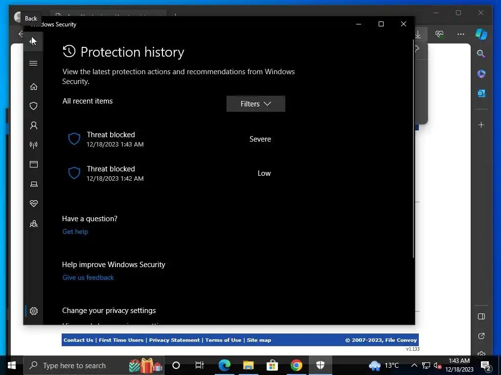Open Edge downloads icon in browser toolbar
Viewport: 501px width, 375px height.
point(418,34)
